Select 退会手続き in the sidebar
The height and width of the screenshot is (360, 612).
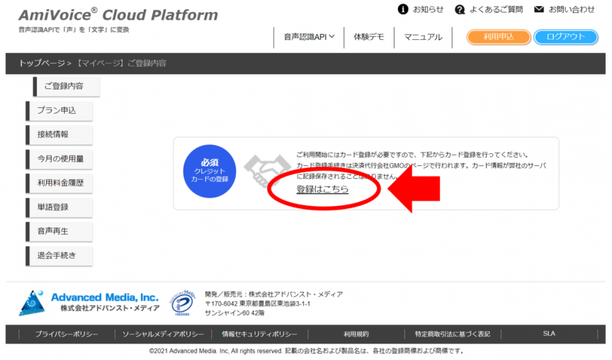click(59, 256)
